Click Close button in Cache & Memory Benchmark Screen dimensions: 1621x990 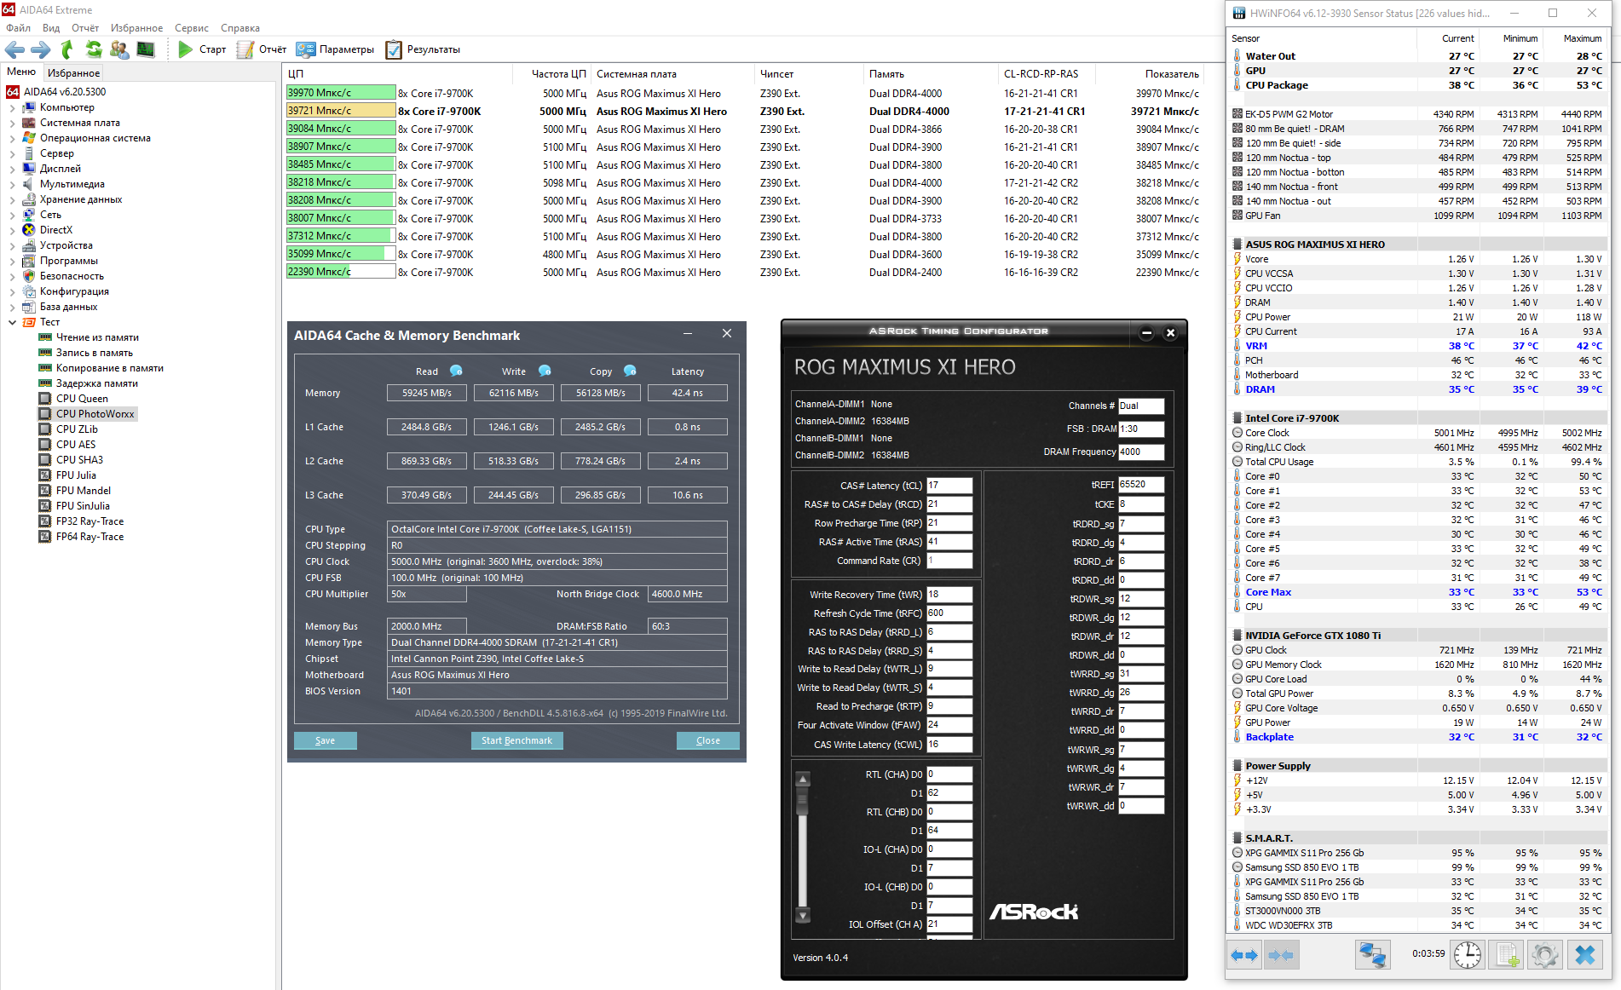point(707,740)
